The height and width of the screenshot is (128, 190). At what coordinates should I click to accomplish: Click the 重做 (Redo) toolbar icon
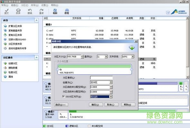coord(41,11)
